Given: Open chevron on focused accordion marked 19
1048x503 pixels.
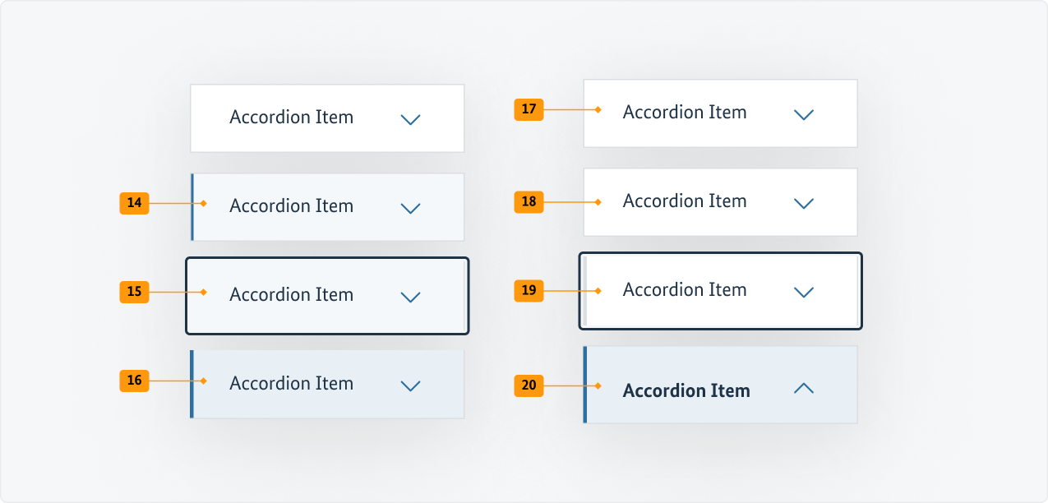Looking at the screenshot, I should (x=804, y=292).
